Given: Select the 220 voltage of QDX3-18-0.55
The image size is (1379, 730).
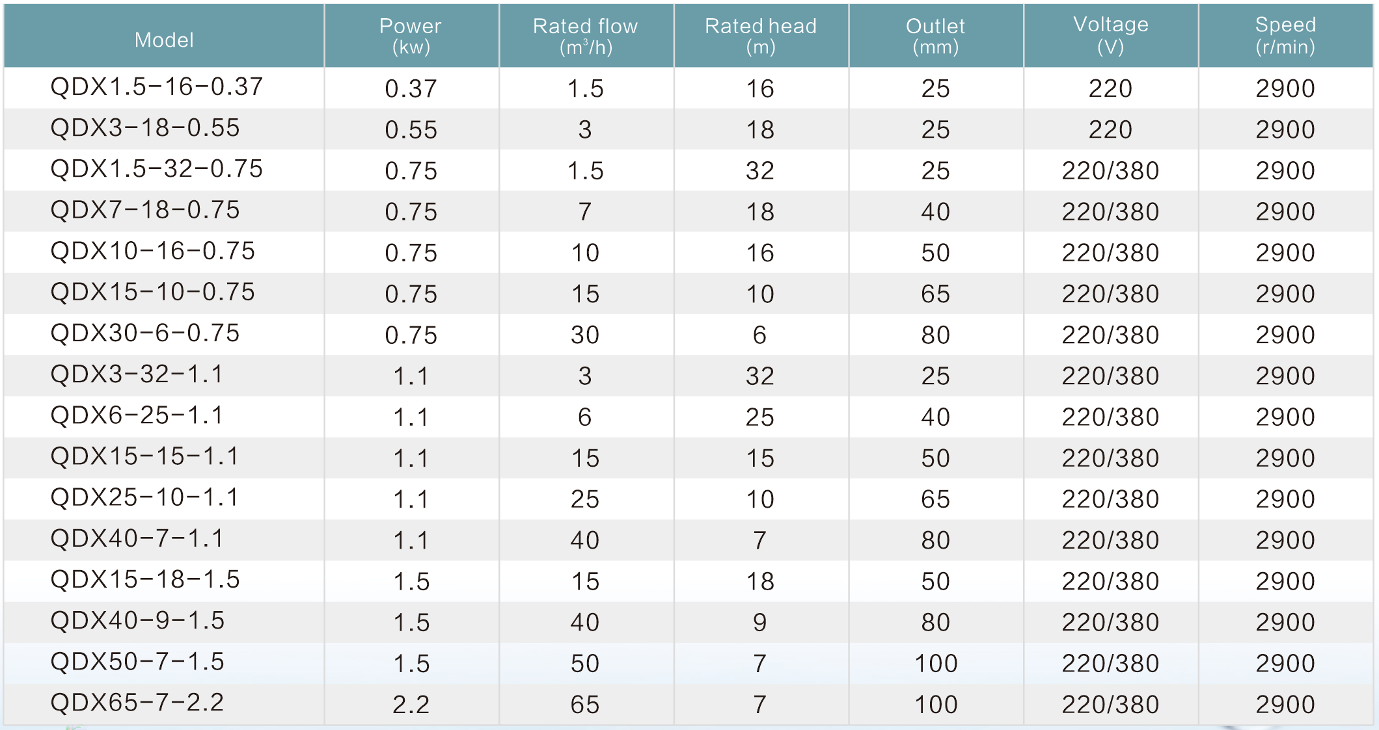Looking at the screenshot, I should [1111, 129].
